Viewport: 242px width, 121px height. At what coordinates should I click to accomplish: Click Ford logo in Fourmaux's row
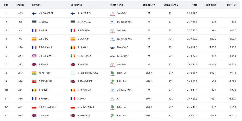pyautogui.click(x=112, y=47)
